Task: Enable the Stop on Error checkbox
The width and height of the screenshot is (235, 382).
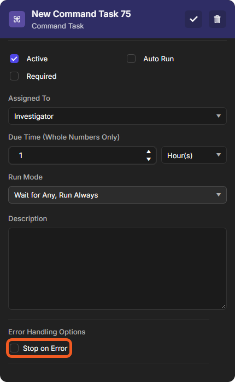Action: point(14,348)
